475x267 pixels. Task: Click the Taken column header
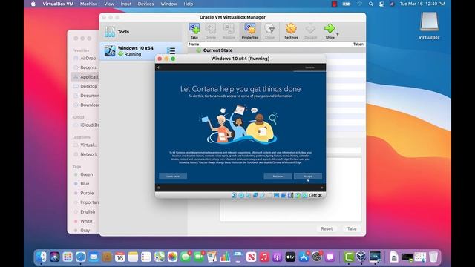coord(358,44)
